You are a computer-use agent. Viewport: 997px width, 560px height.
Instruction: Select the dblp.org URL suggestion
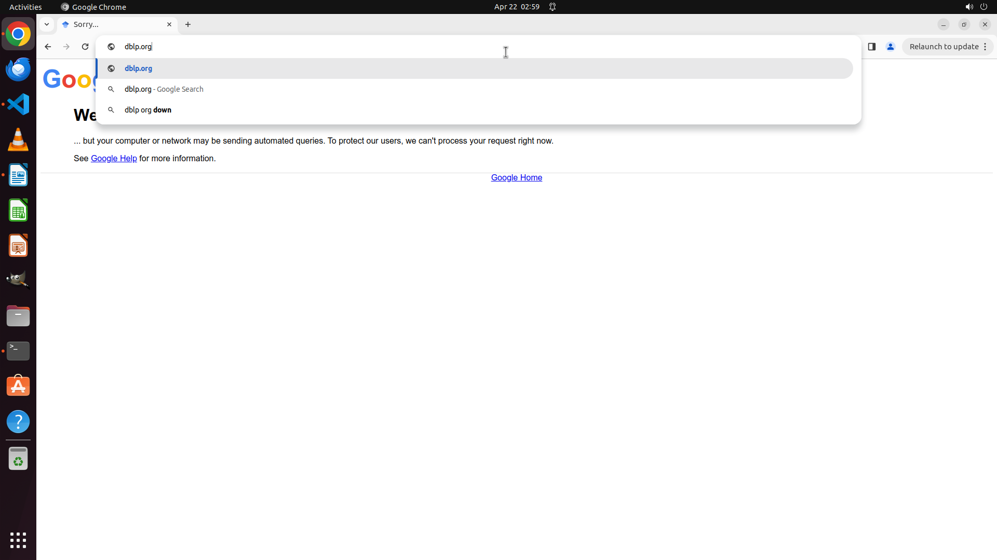point(138,68)
